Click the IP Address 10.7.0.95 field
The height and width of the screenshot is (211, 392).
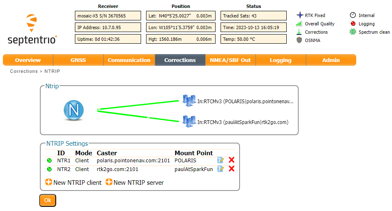tap(108, 27)
